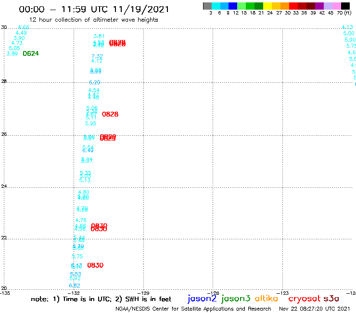Click the green 'jason3' satellite label
The width and height of the screenshot is (356, 313).
pyautogui.click(x=236, y=299)
